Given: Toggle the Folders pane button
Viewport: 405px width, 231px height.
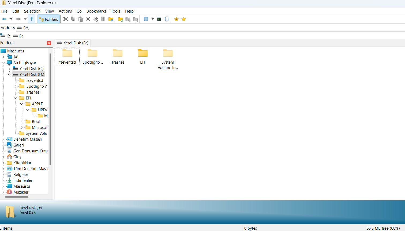Looking at the screenshot, I should point(48,19).
